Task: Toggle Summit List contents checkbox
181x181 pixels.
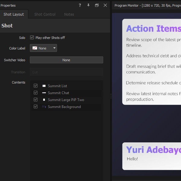Action: coord(36,86)
